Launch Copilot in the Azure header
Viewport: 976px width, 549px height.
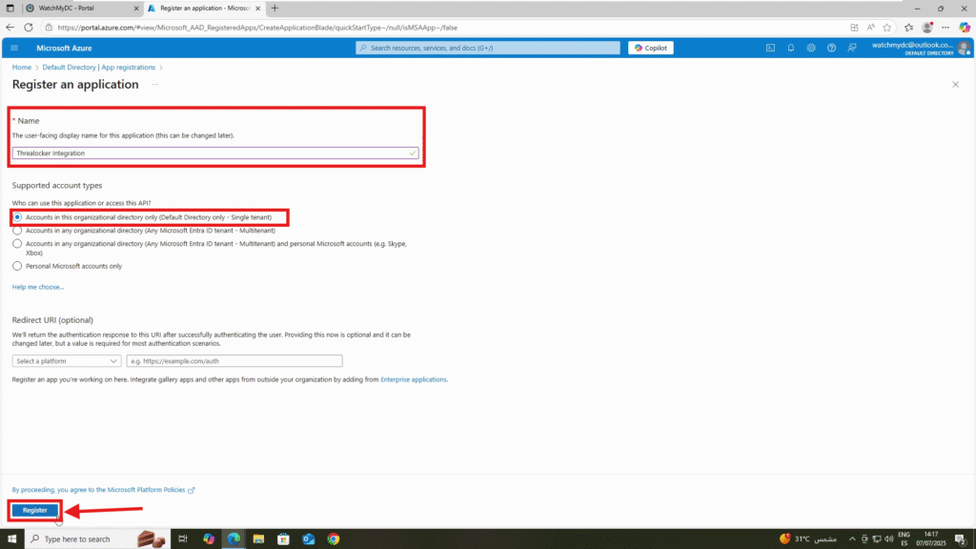click(x=650, y=48)
